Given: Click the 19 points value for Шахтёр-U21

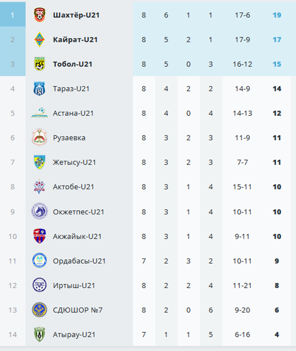Looking at the screenshot, I should [x=277, y=15].
